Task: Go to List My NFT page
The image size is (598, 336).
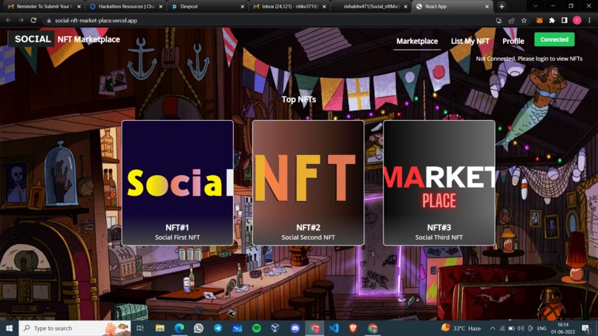Action: 470,42
